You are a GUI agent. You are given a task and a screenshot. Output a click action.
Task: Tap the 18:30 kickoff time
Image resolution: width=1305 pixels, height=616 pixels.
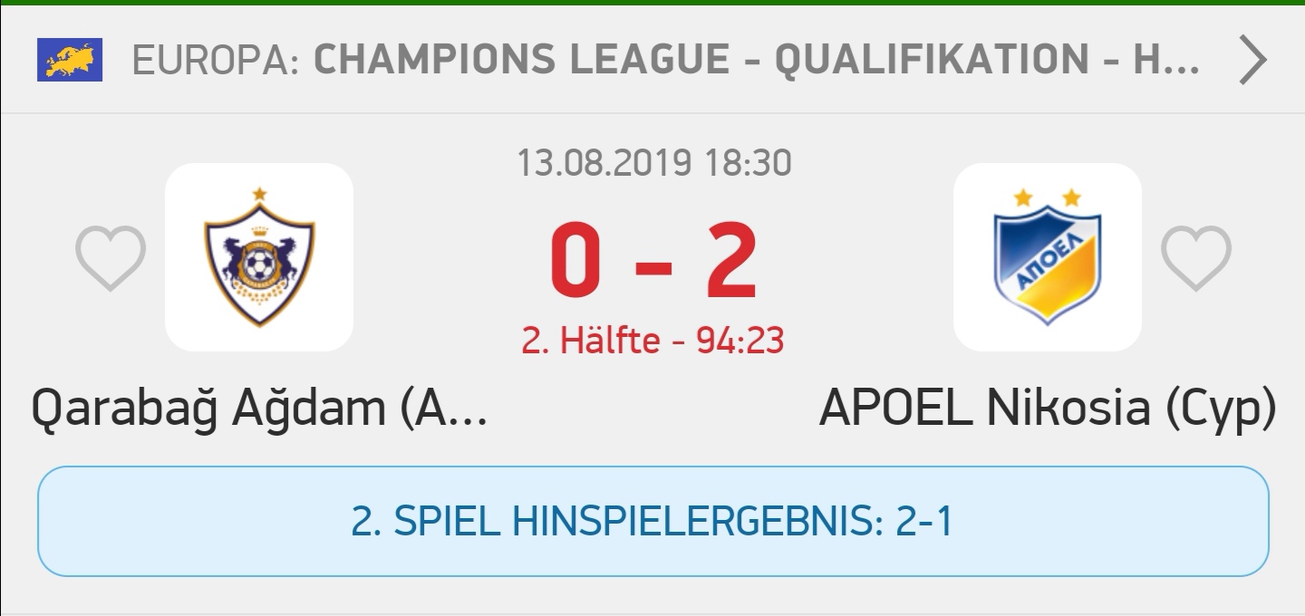click(x=747, y=163)
